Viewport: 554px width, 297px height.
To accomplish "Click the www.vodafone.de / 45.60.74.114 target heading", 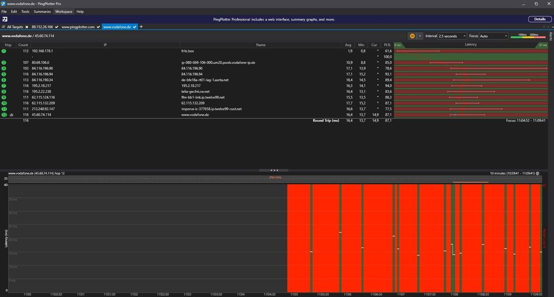I will (x=28, y=35).
